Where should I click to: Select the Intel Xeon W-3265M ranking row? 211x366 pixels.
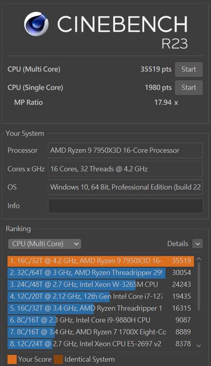(x=101, y=285)
